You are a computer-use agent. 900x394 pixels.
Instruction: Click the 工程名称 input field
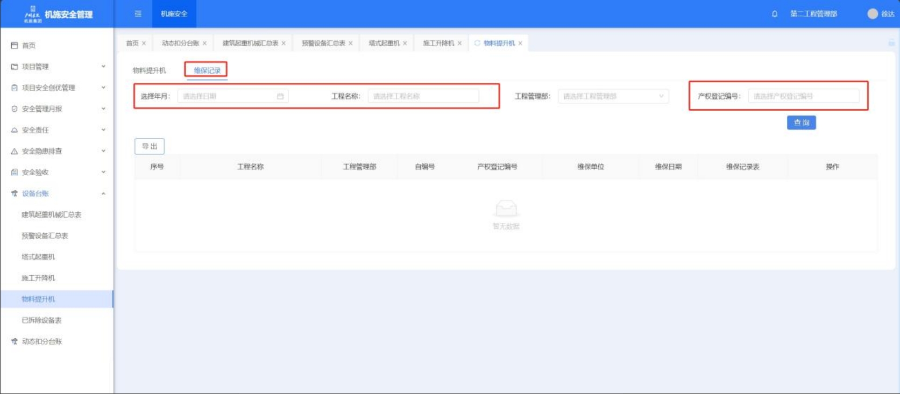click(423, 96)
